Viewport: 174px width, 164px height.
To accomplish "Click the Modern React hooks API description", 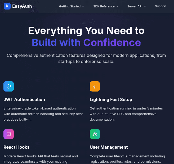I will click(41, 159).
